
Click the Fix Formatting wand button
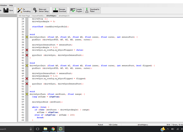(x=24, y=10)
